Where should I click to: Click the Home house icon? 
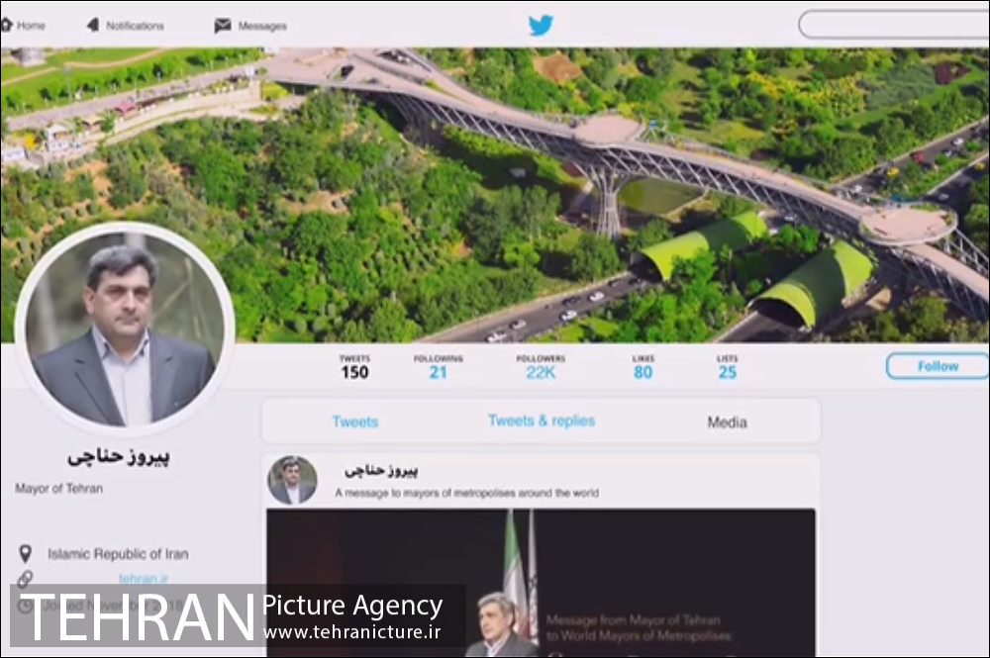[x=6, y=25]
